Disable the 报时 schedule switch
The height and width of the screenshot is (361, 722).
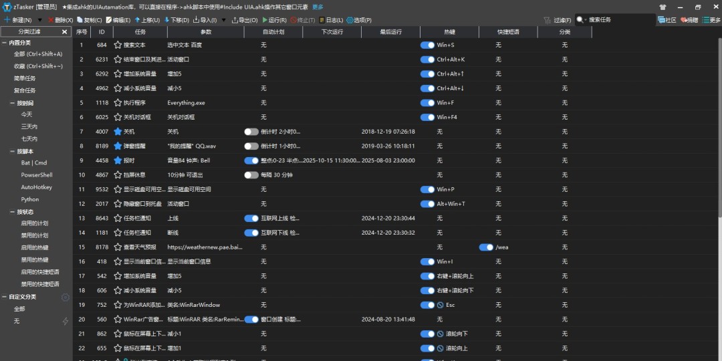251,160
